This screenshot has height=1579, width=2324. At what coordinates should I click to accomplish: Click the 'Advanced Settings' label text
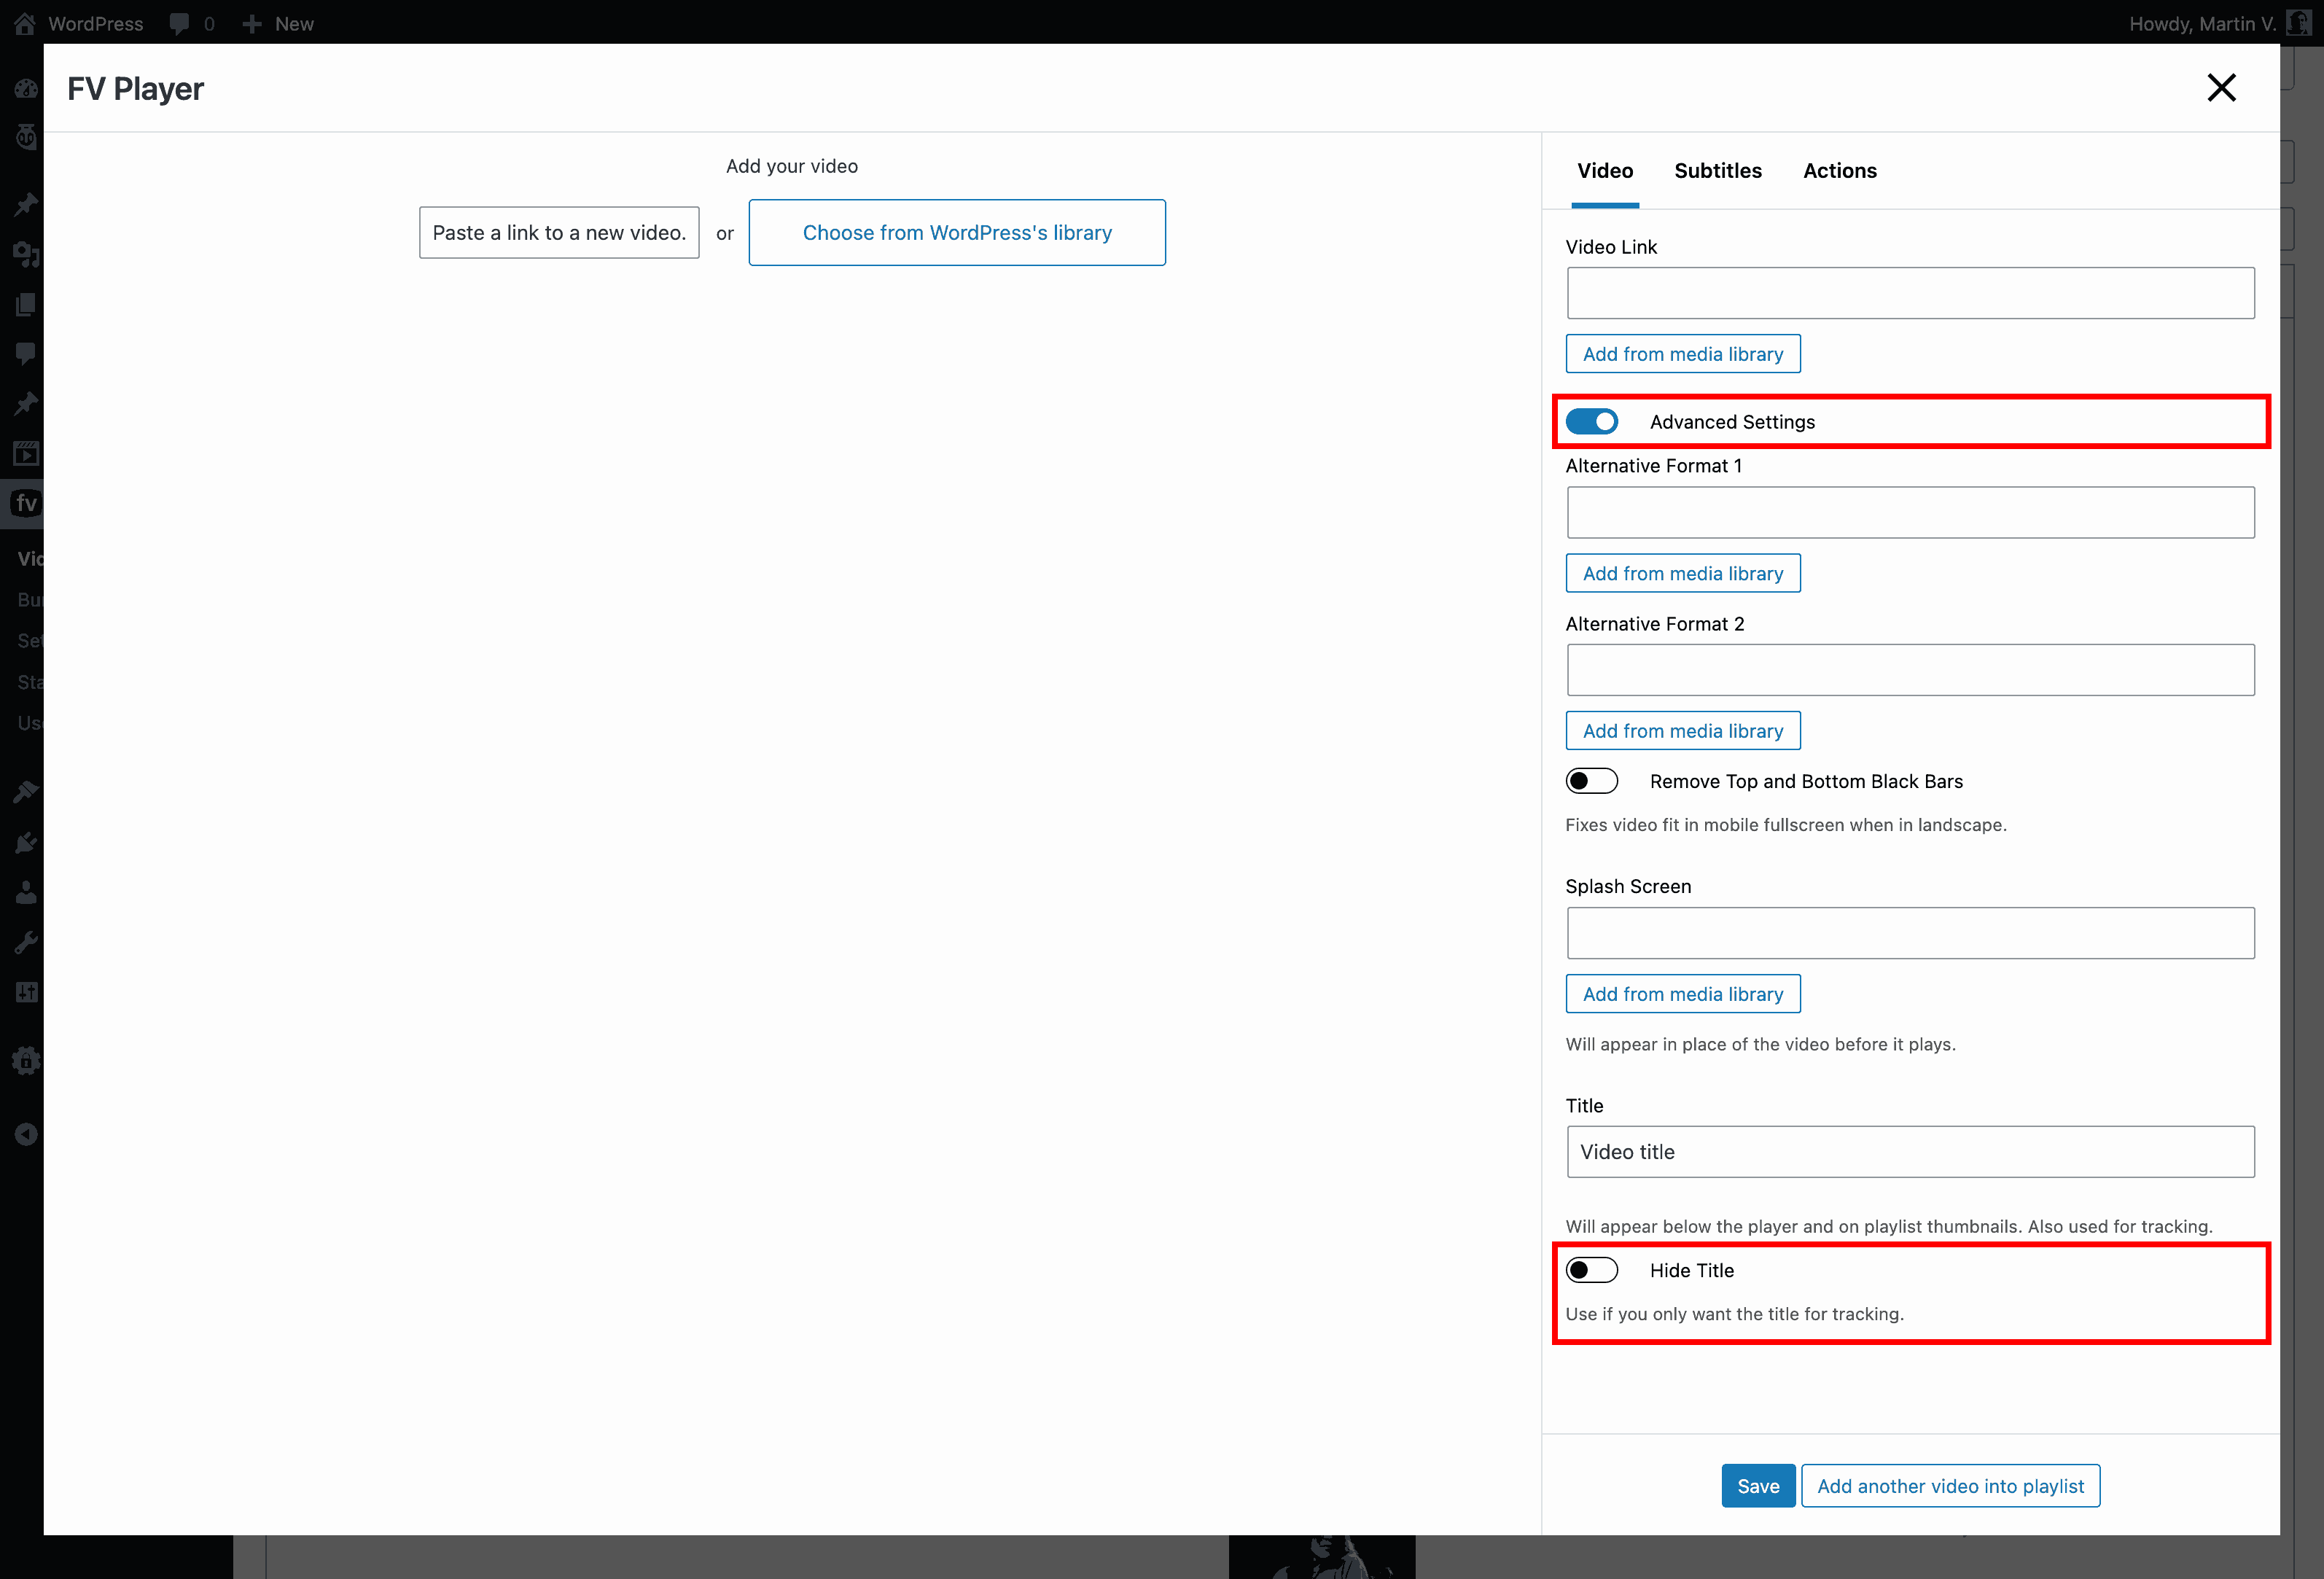point(1732,422)
